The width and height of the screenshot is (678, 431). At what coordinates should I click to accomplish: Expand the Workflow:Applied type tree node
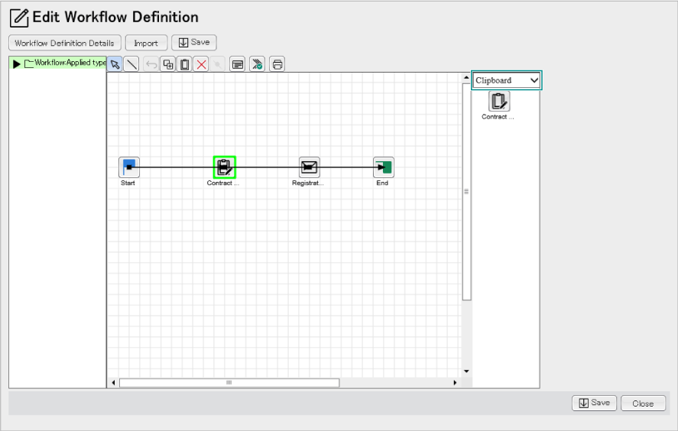pos(16,64)
